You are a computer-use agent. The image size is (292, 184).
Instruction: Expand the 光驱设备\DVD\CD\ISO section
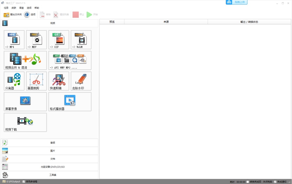(x=52, y=167)
